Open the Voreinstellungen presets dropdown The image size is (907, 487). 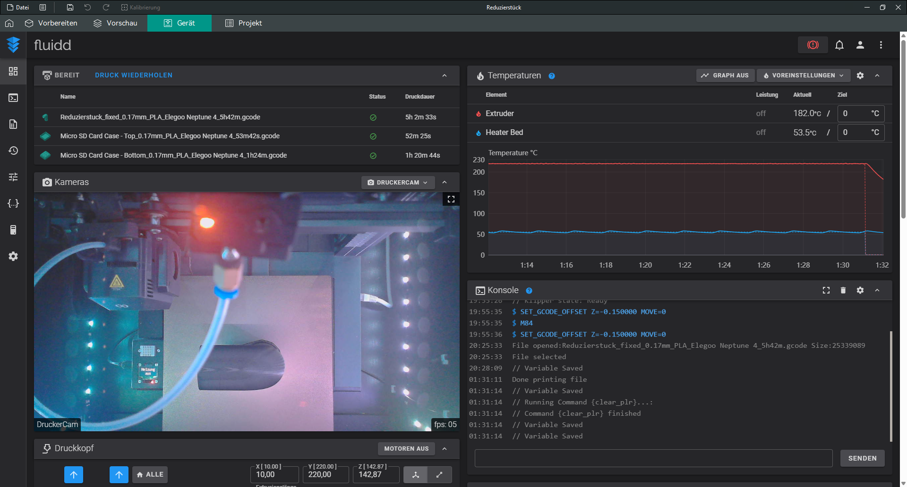pyautogui.click(x=804, y=76)
